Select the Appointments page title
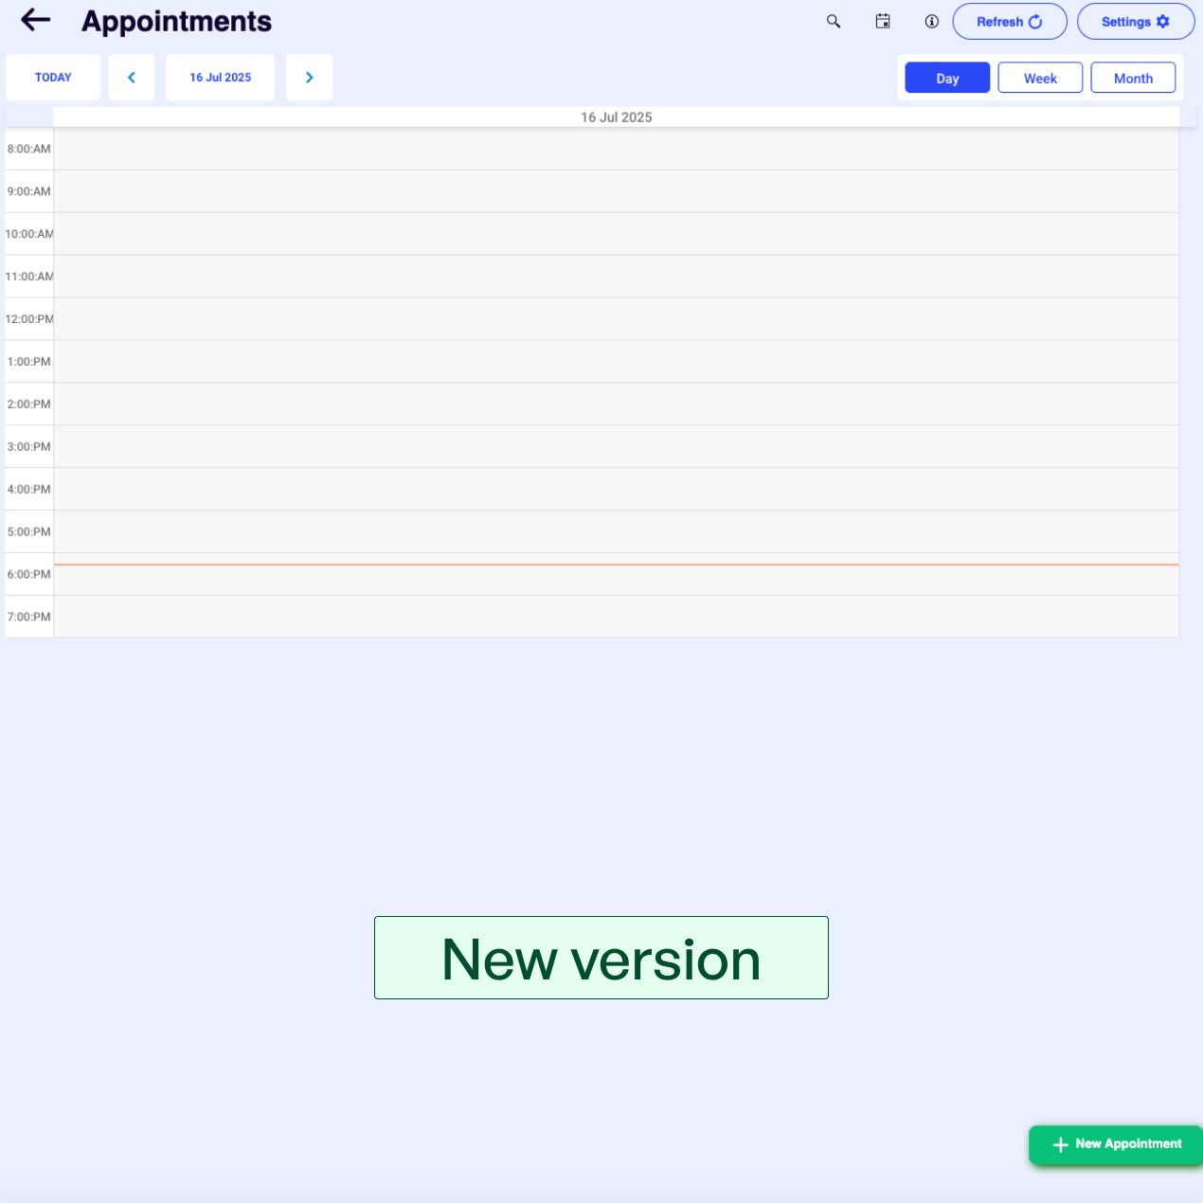 pos(177,21)
